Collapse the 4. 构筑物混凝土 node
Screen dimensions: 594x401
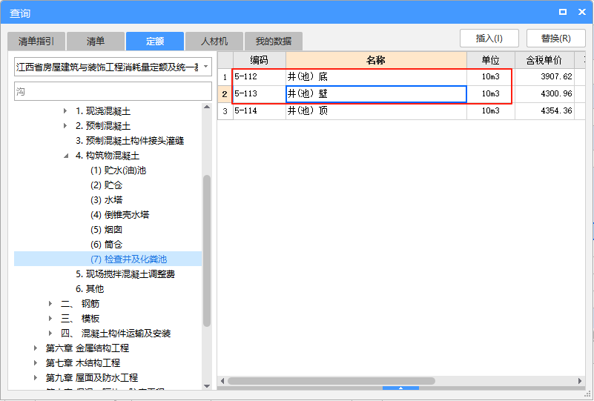[x=65, y=156]
